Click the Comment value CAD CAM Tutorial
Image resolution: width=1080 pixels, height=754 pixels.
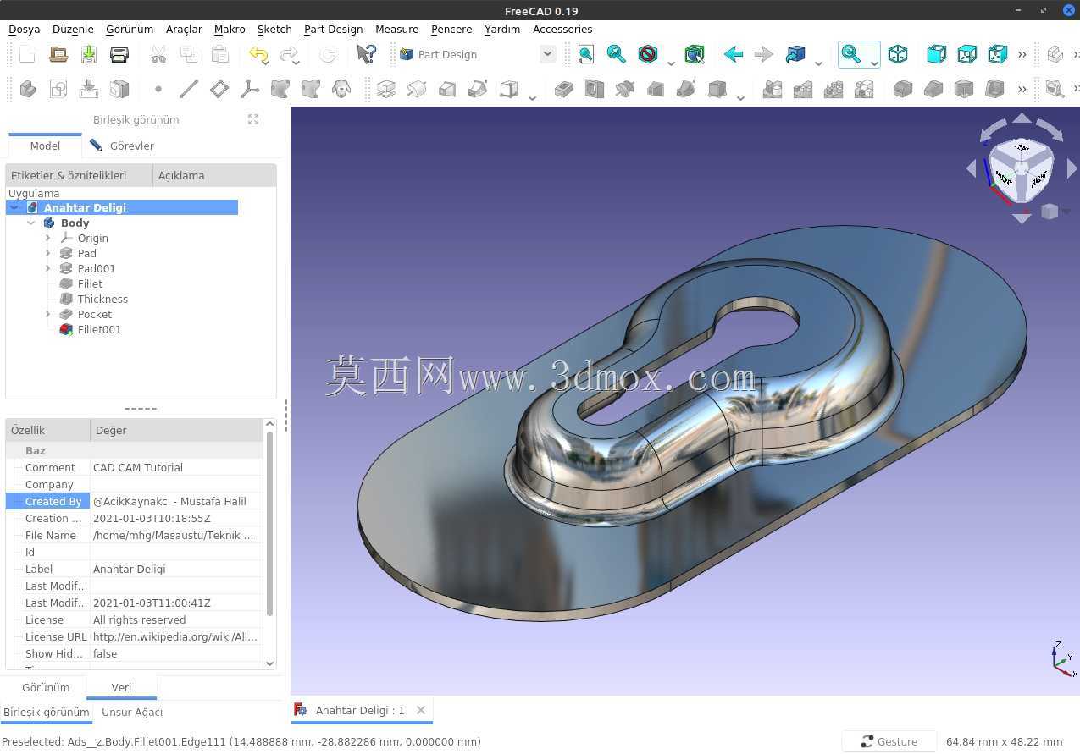(x=138, y=468)
